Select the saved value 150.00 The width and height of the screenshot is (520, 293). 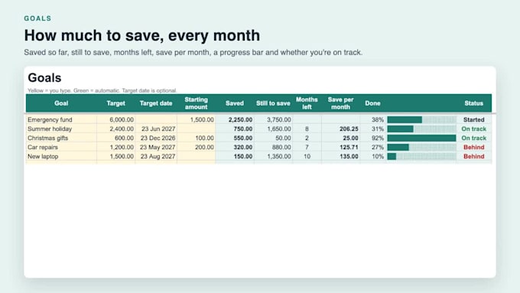point(235,156)
